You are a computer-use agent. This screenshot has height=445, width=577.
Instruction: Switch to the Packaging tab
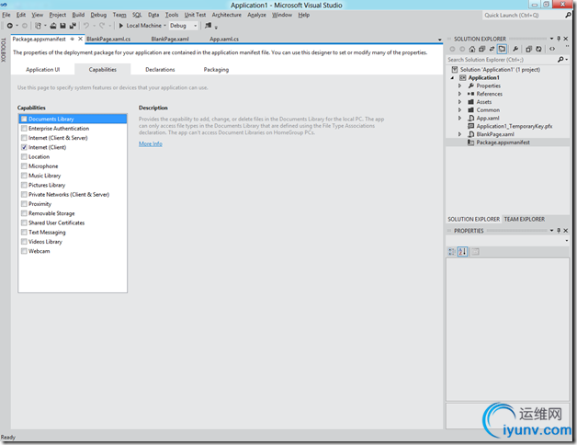coord(216,69)
